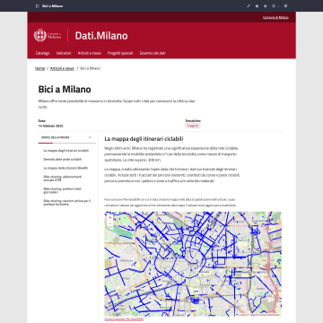Zoom out on the cycling map
The height and width of the screenshot is (323, 323).
109,223
